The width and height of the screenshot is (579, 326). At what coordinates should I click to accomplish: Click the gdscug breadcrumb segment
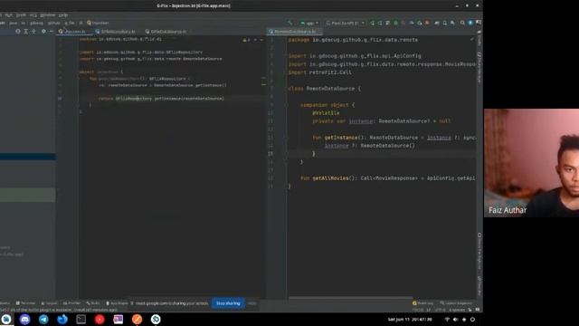tap(36, 23)
